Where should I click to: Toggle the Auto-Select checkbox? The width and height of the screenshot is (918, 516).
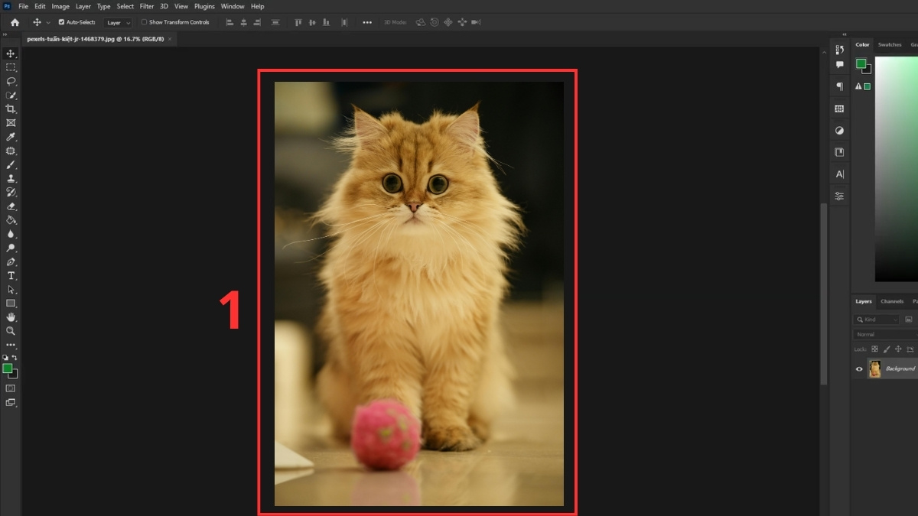click(62, 22)
